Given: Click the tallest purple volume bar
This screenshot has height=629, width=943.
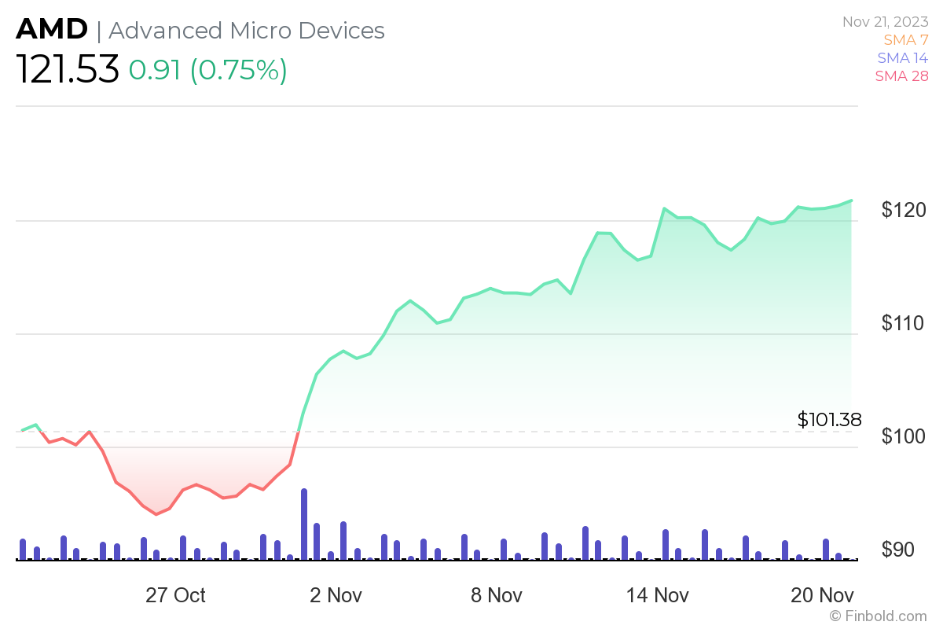Looking at the screenshot, I should click(304, 524).
